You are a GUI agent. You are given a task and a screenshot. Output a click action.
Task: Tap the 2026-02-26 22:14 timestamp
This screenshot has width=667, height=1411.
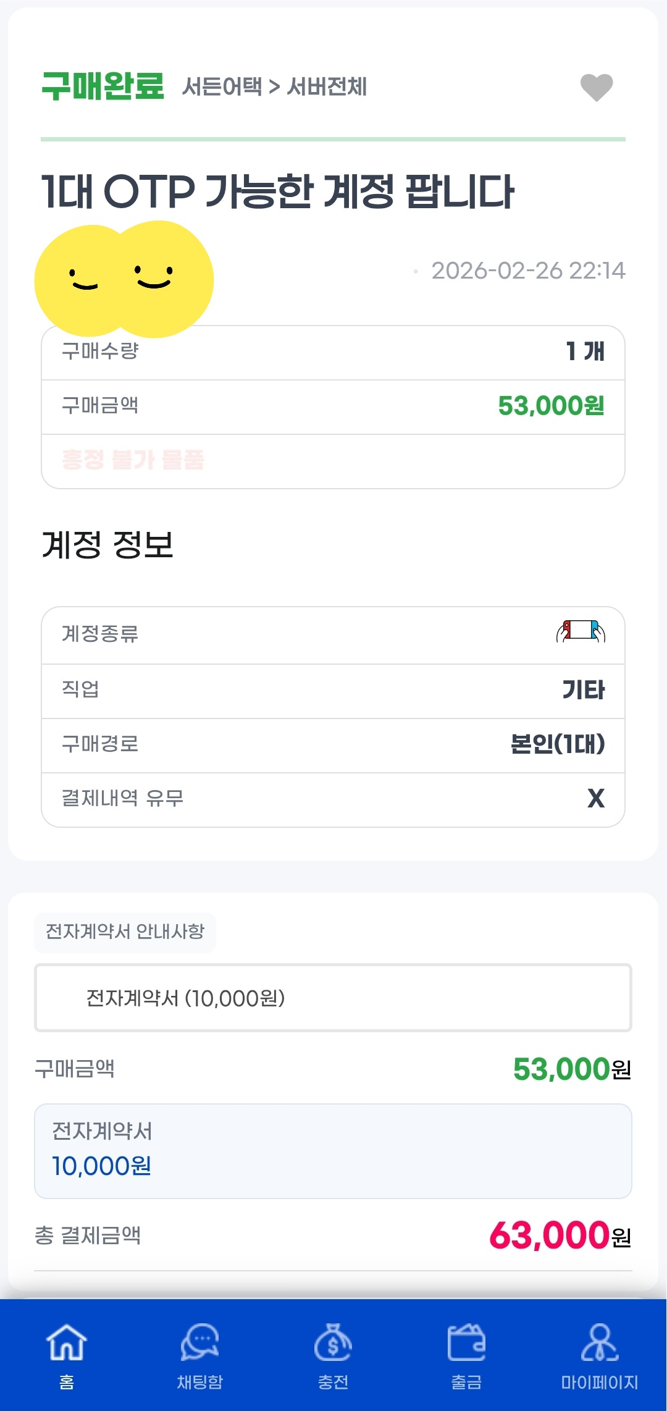tap(528, 271)
